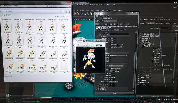Click the cone-shaped shelf icon

pyautogui.click(x=85, y=14)
